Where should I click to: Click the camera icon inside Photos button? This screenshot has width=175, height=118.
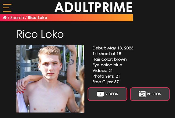(142, 94)
